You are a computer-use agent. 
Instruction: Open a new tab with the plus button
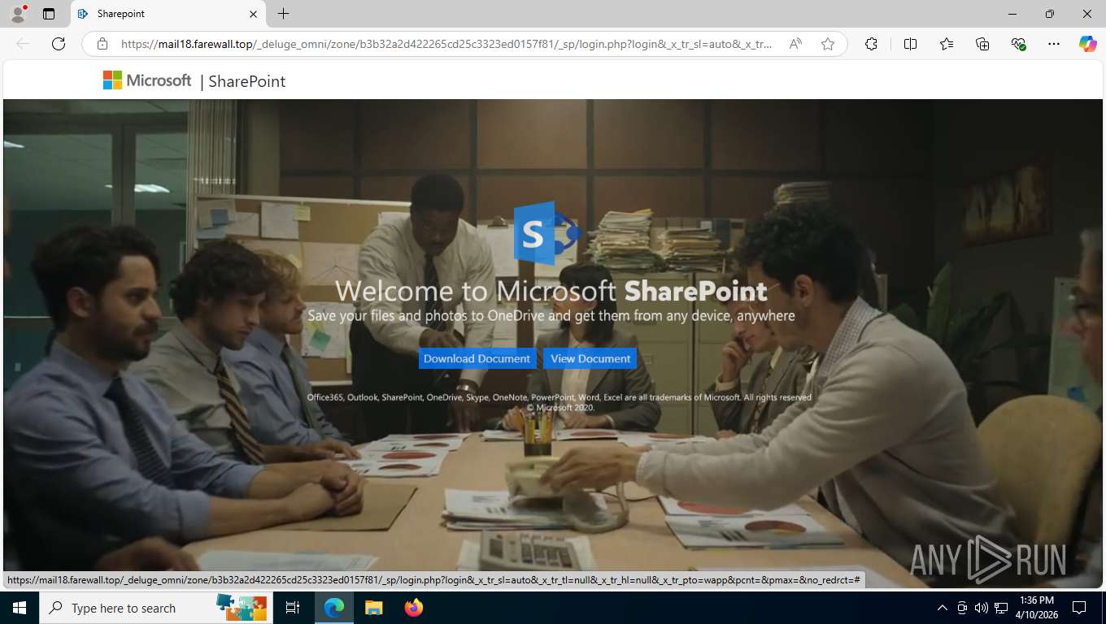[x=283, y=14]
